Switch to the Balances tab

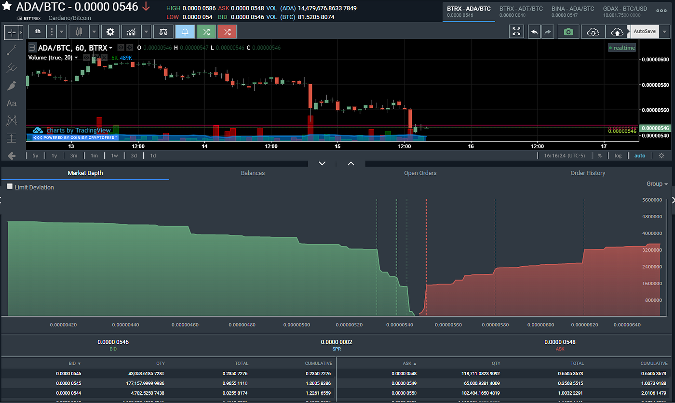(253, 173)
